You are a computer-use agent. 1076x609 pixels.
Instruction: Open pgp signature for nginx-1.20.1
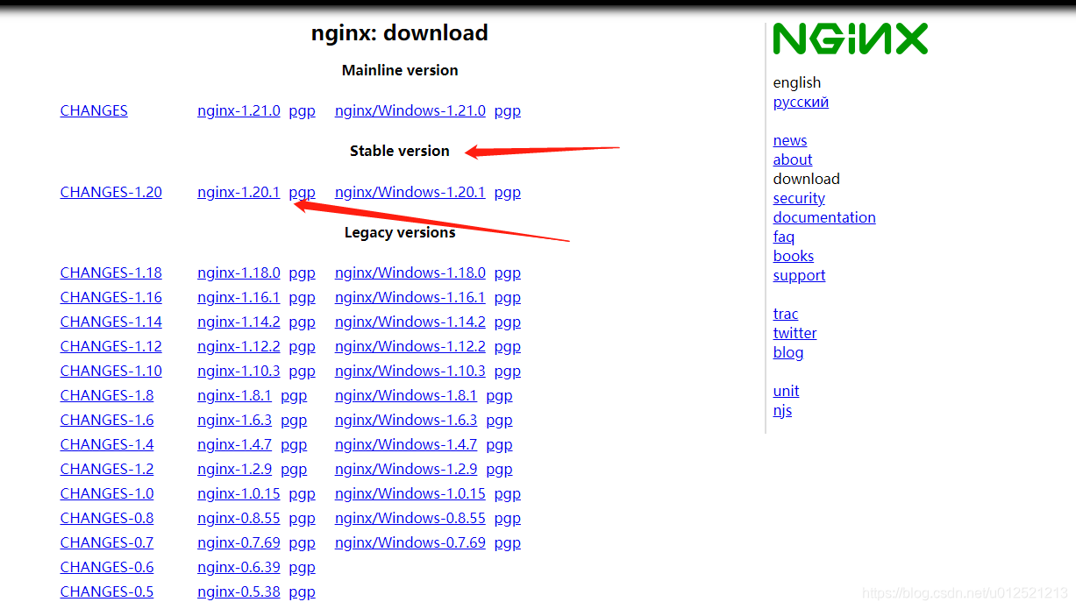pyautogui.click(x=302, y=193)
